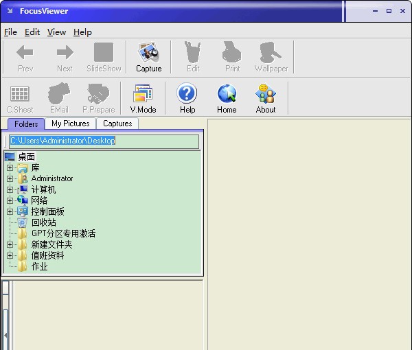
Task: Click the Print toolbar icon
Action: coord(232,52)
